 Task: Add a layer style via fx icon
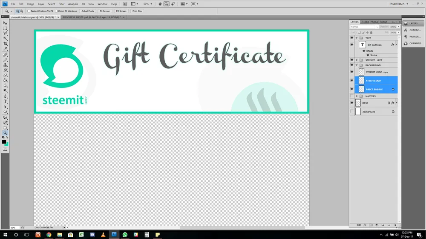[x=365, y=225]
